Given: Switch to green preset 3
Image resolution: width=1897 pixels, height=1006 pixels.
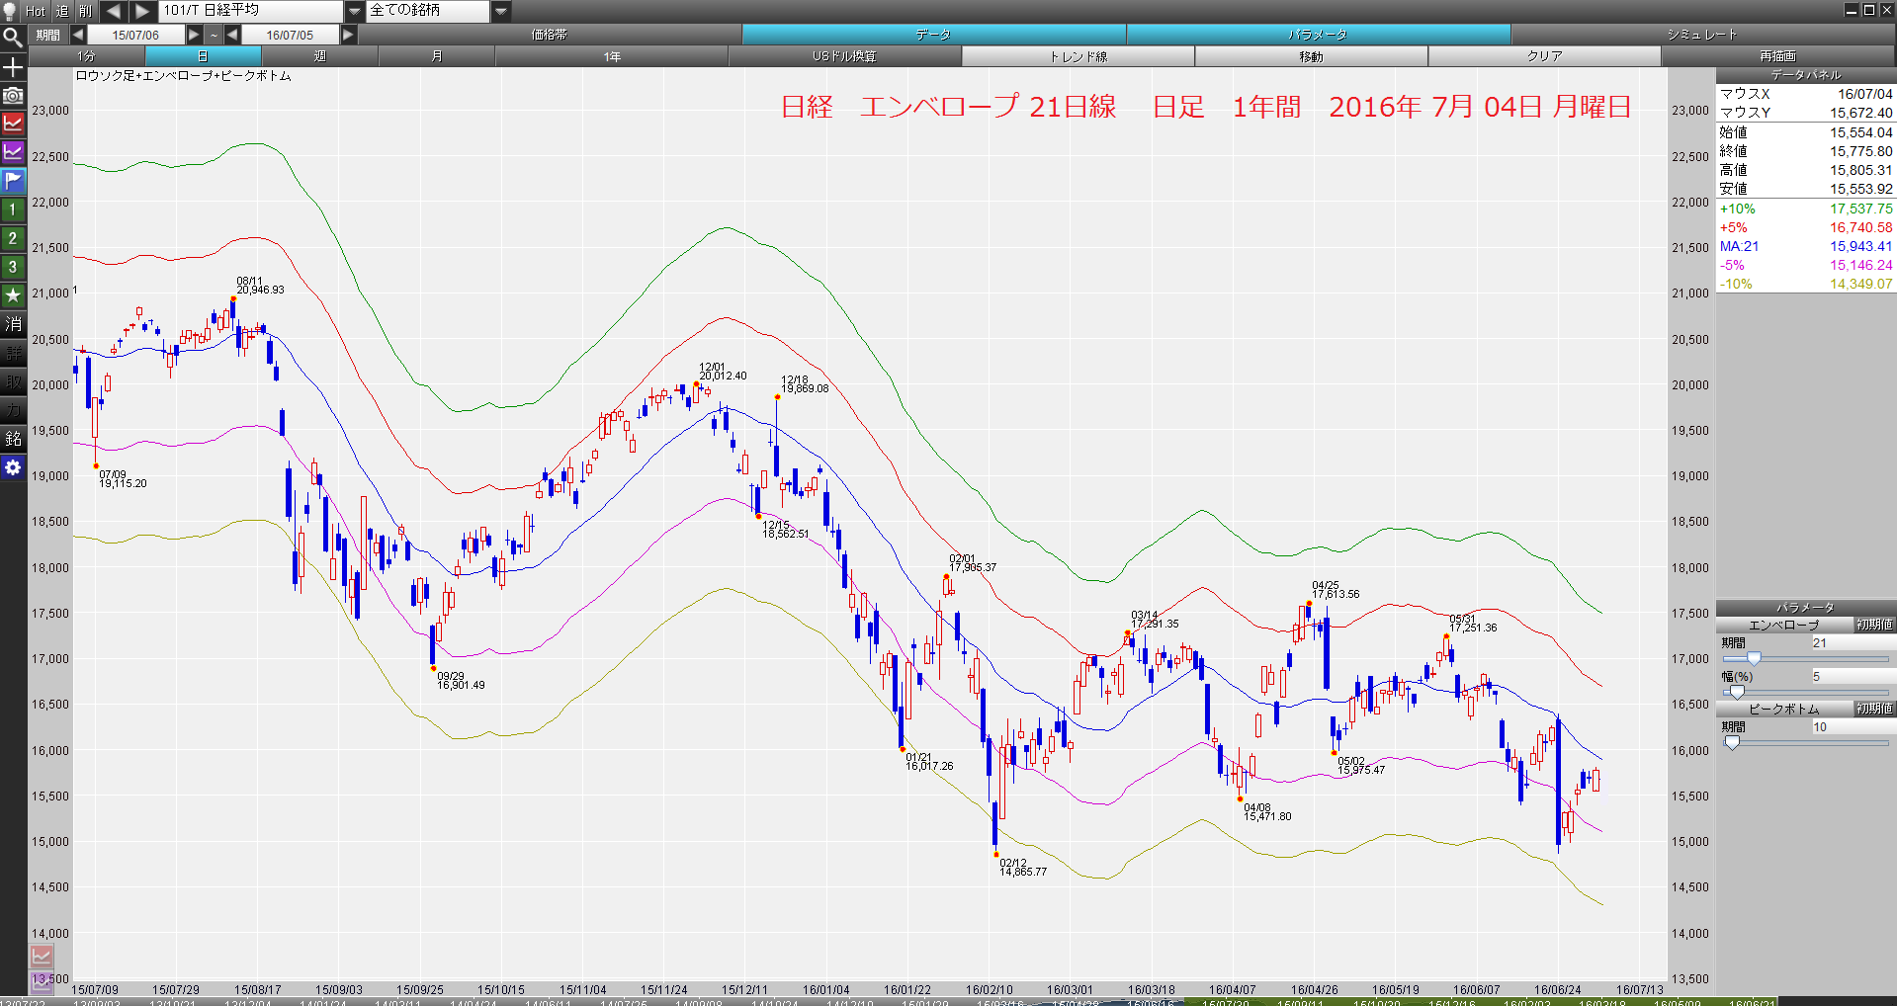Looking at the screenshot, I should click(x=13, y=267).
